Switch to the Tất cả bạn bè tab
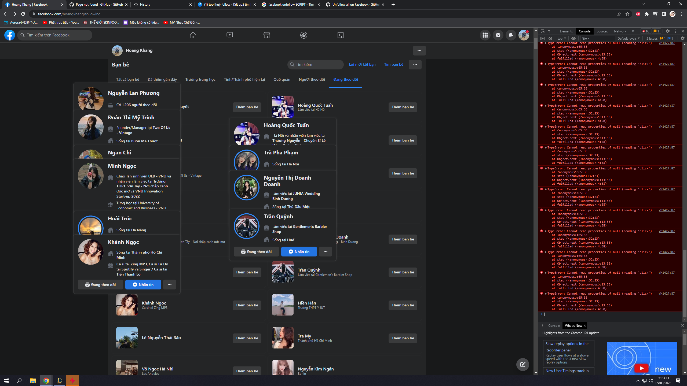 tap(127, 79)
